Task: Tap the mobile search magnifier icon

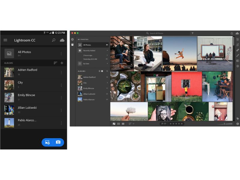Action: (54, 40)
